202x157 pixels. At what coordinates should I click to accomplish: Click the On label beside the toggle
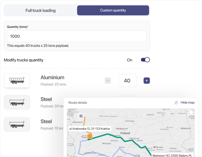129,60
